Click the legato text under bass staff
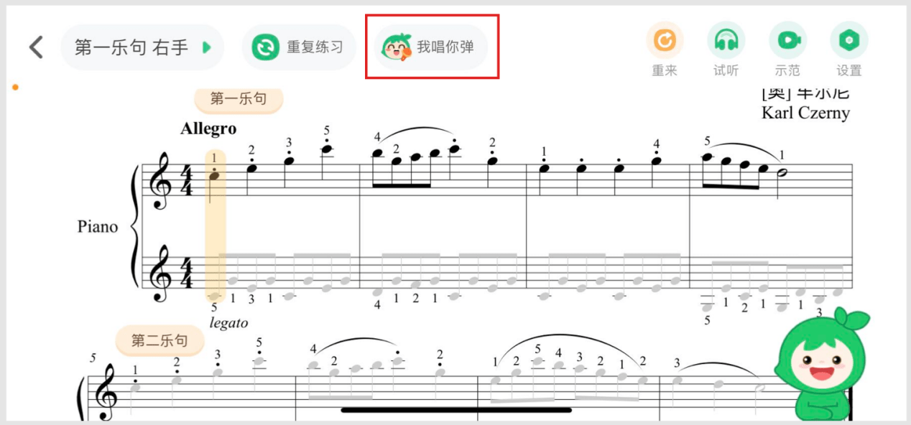The width and height of the screenshot is (911, 425). [228, 323]
